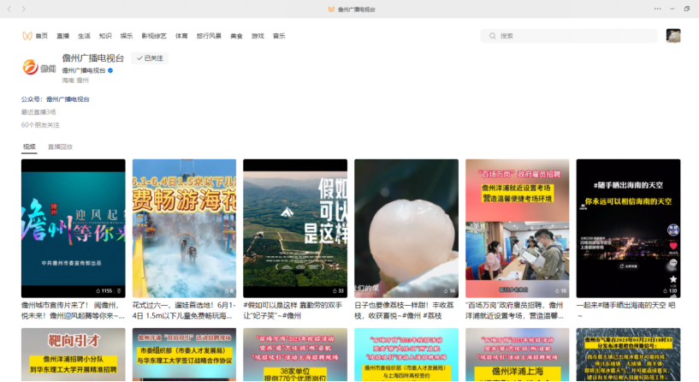
Task: Open the 直播 nav item
Action: pos(62,36)
